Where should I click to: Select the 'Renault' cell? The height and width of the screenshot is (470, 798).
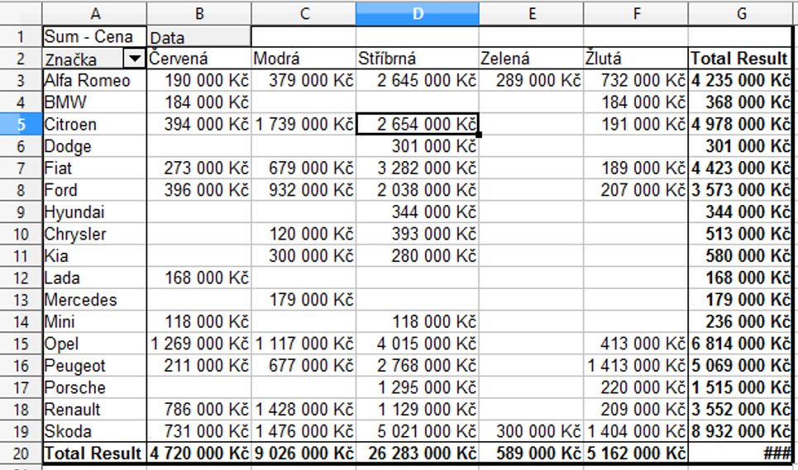[x=94, y=410]
